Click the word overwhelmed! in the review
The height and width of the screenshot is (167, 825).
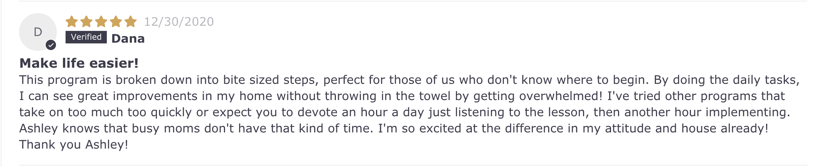pos(561,96)
